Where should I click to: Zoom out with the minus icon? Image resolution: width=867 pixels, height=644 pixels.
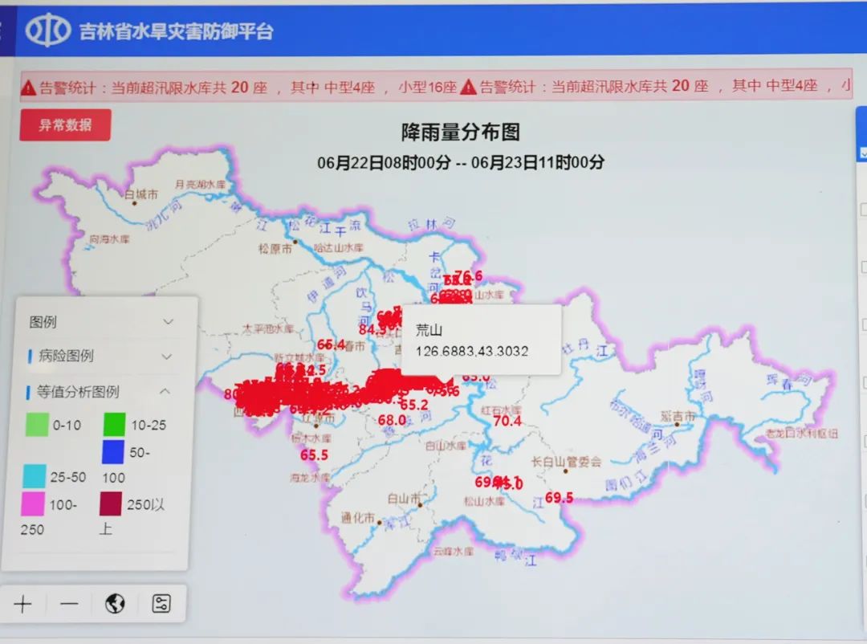pyautogui.click(x=69, y=604)
